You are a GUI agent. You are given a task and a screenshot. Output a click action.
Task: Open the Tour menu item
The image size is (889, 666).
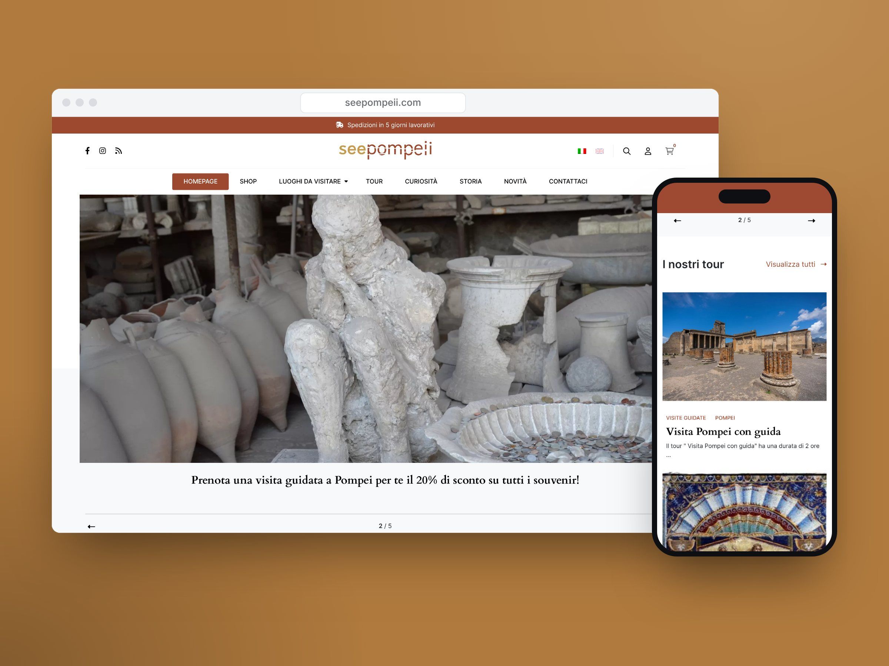click(374, 181)
